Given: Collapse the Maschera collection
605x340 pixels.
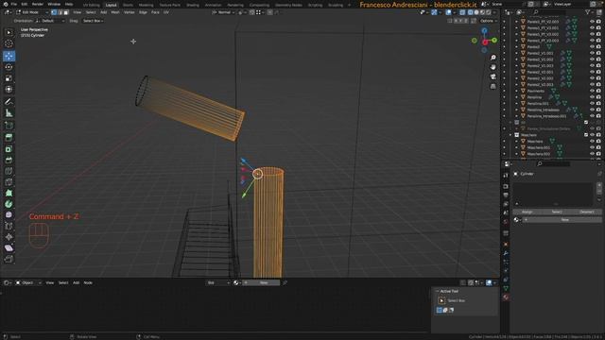Looking at the screenshot, I should (510, 135).
